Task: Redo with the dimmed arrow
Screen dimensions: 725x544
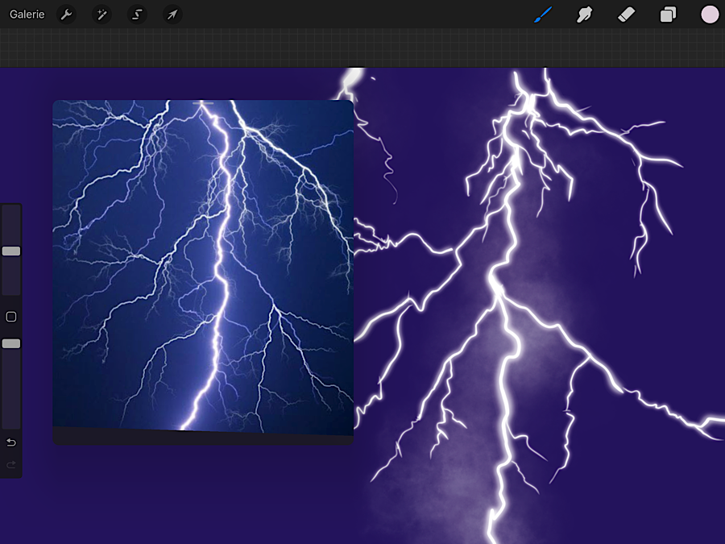Action: tap(11, 464)
